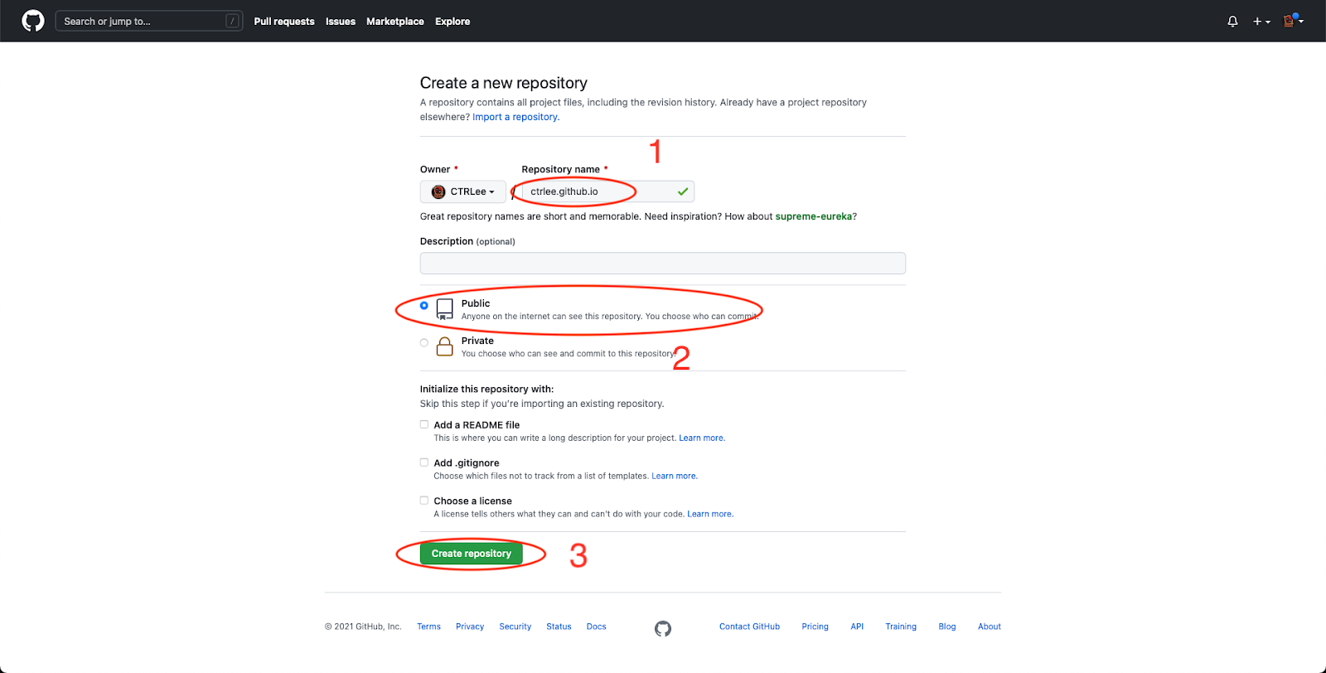The height and width of the screenshot is (673, 1326).
Task: Open GitHub home via Octocat logo
Action: [33, 21]
